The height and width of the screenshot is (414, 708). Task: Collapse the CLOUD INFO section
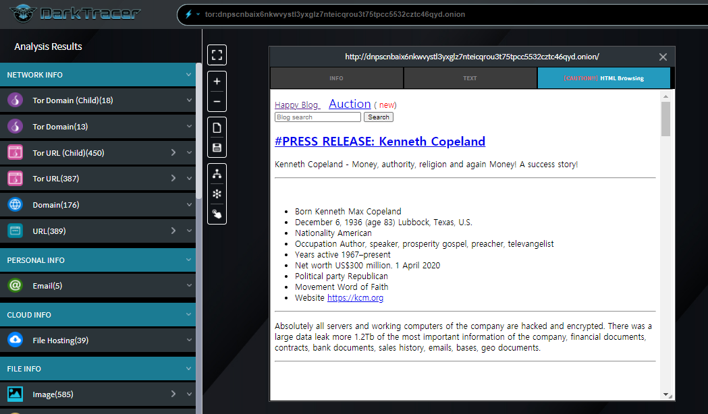pyautogui.click(x=189, y=314)
